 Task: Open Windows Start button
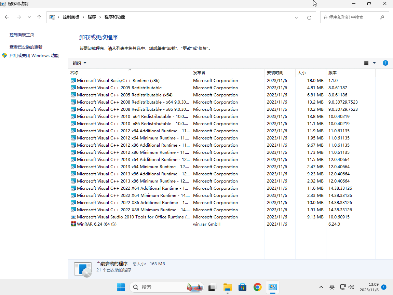click(121, 287)
